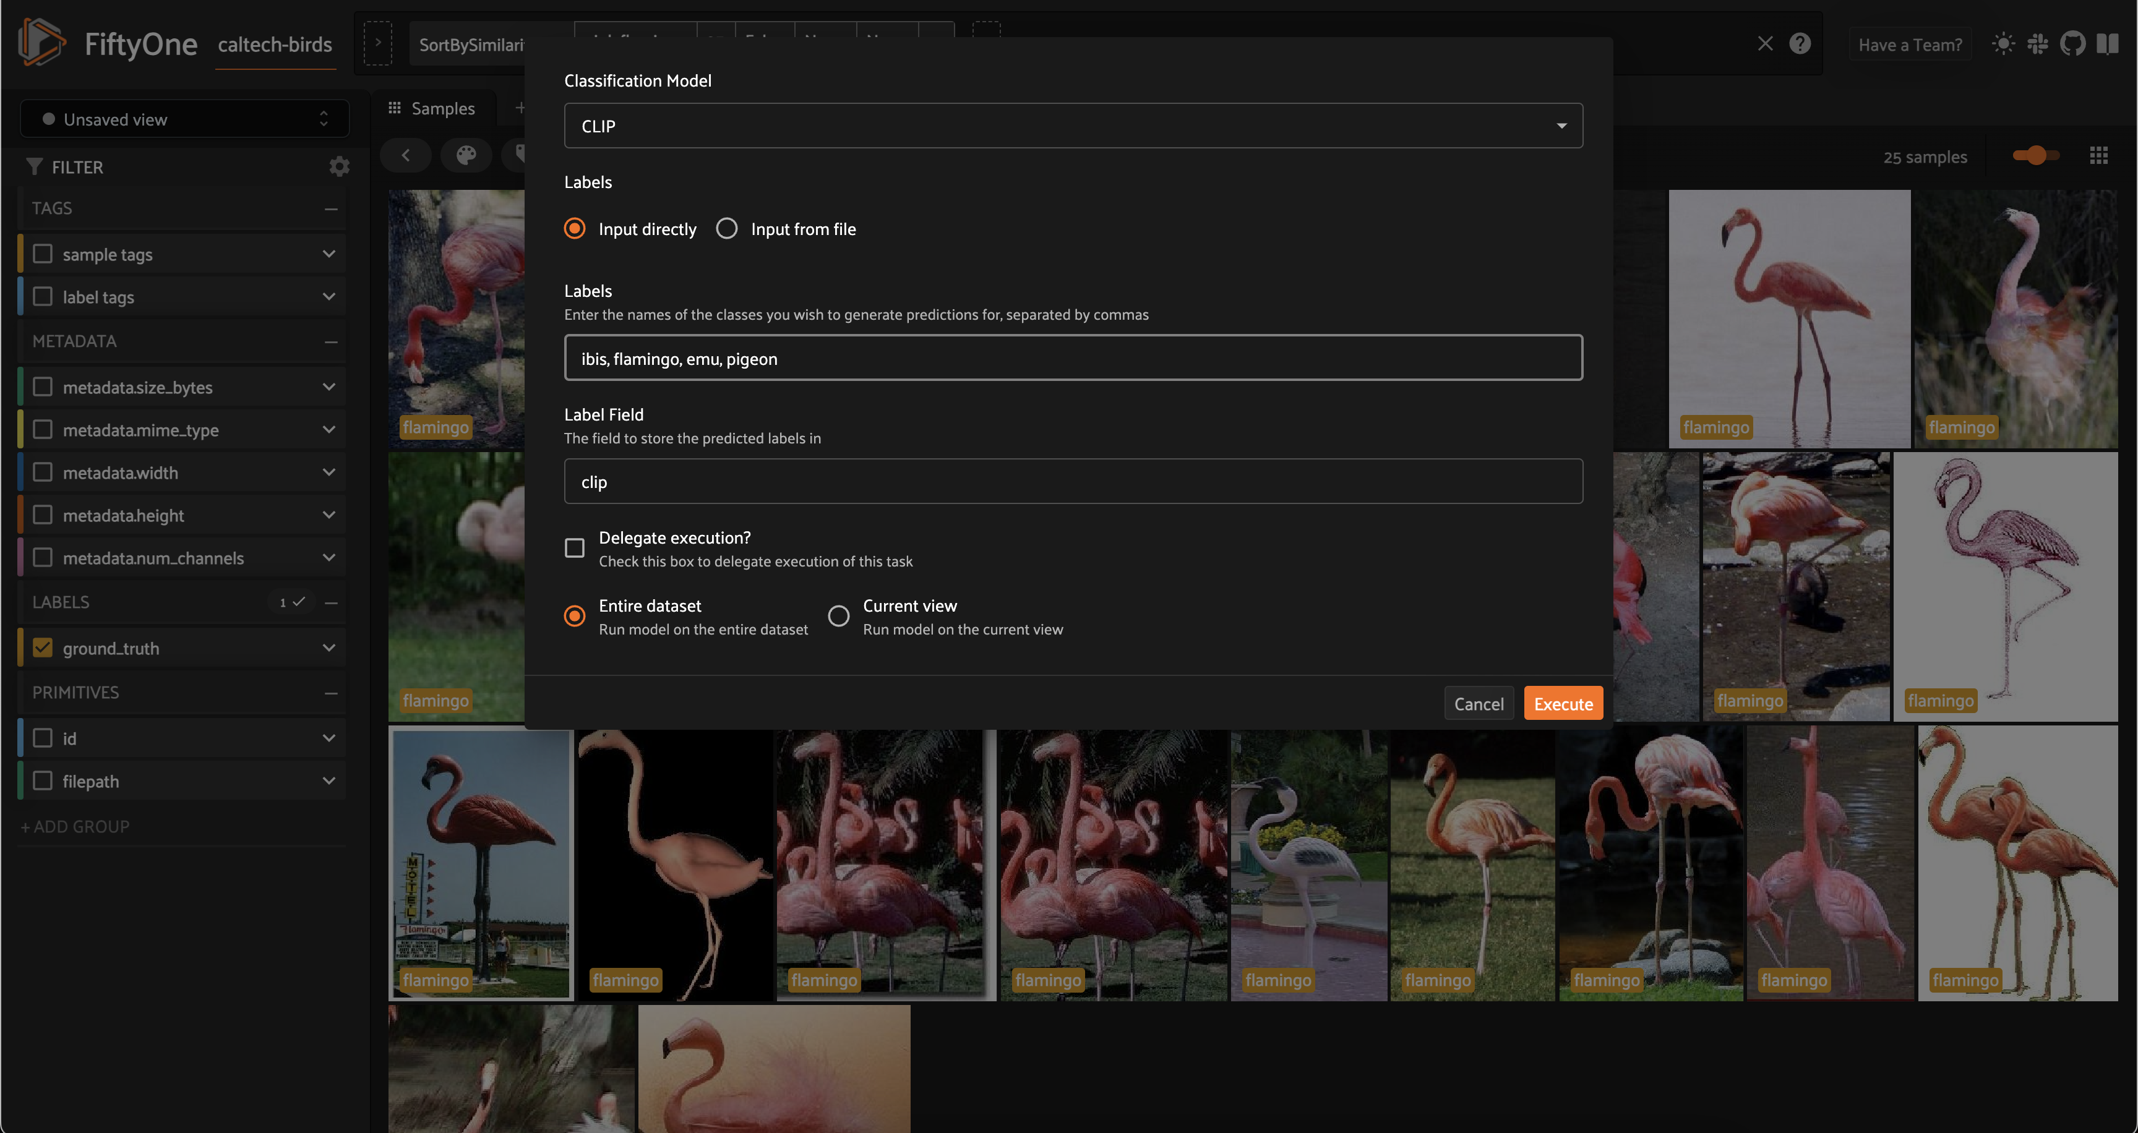2138x1133 pixels.
Task: Expand the metadata.width filter
Action: (328, 472)
